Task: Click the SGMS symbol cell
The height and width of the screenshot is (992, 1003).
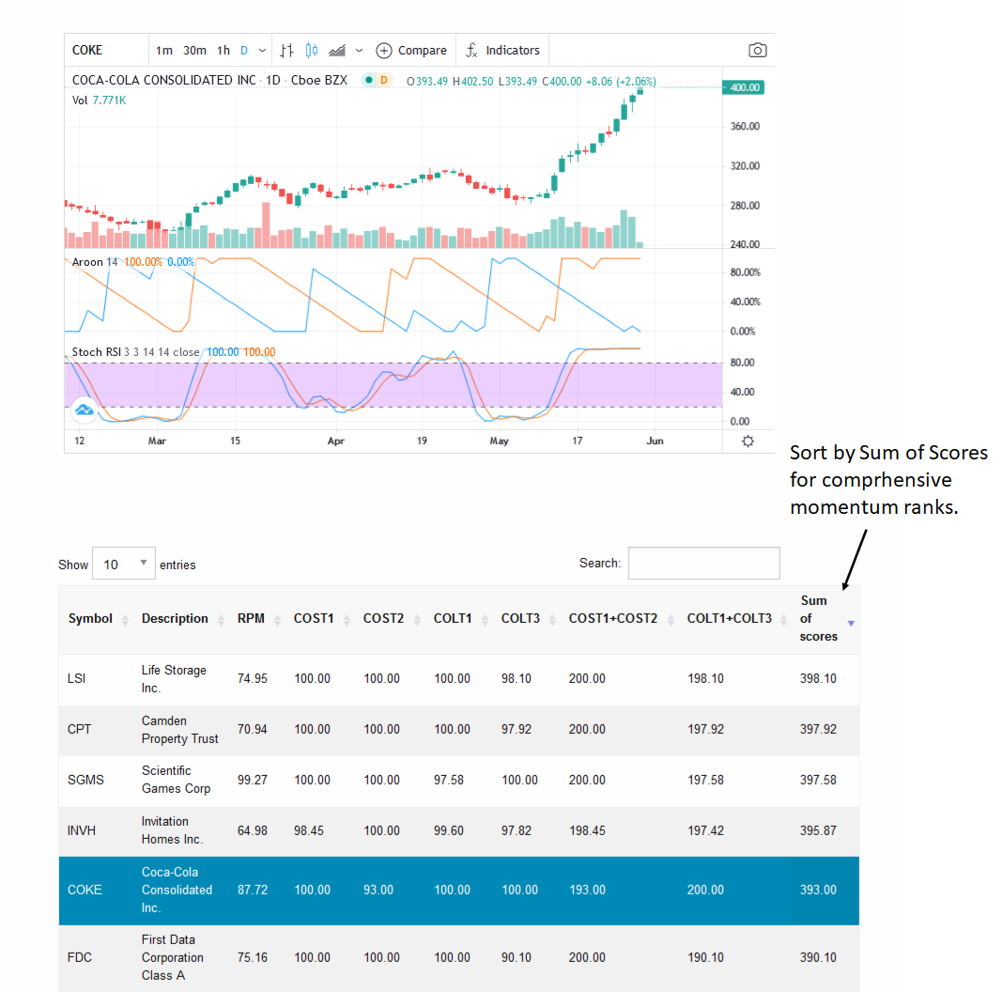Action: (85, 780)
